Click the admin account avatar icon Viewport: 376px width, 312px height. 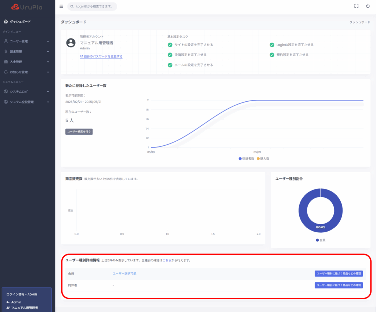pyautogui.click(x=71, y=43)
